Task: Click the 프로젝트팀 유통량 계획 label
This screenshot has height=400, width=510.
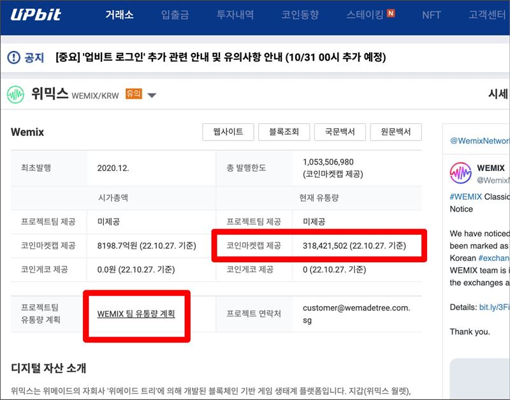Action: pos(40,313)
